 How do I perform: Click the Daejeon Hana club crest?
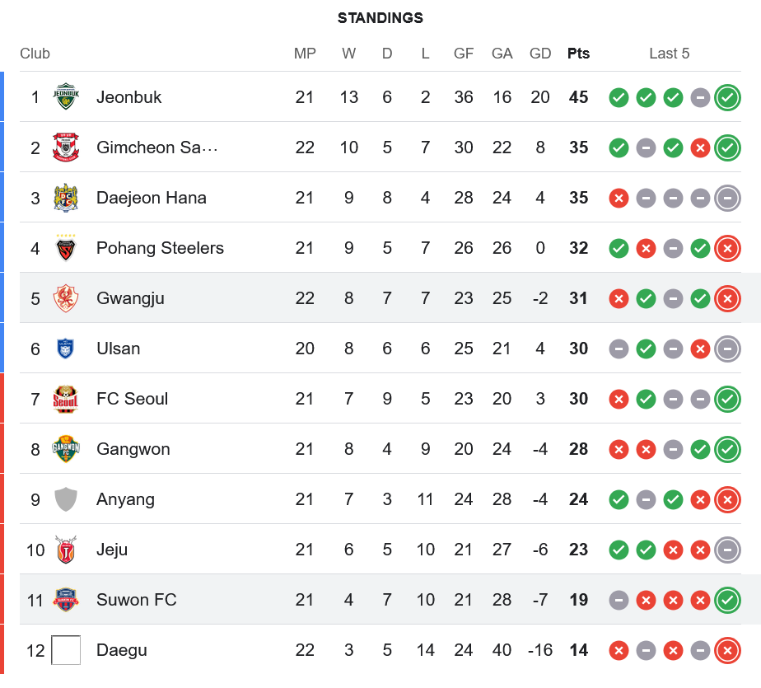(66, 198)
